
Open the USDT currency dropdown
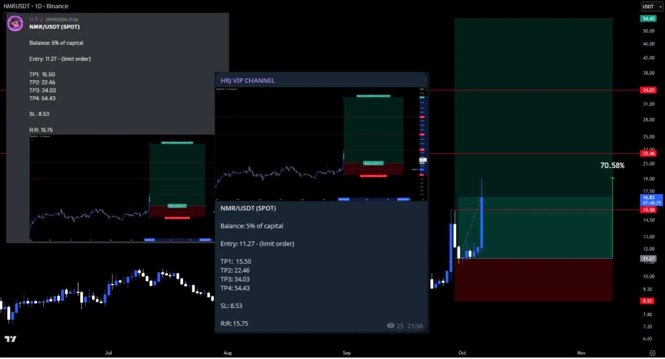pyautogui.click(x=652, y=6)
